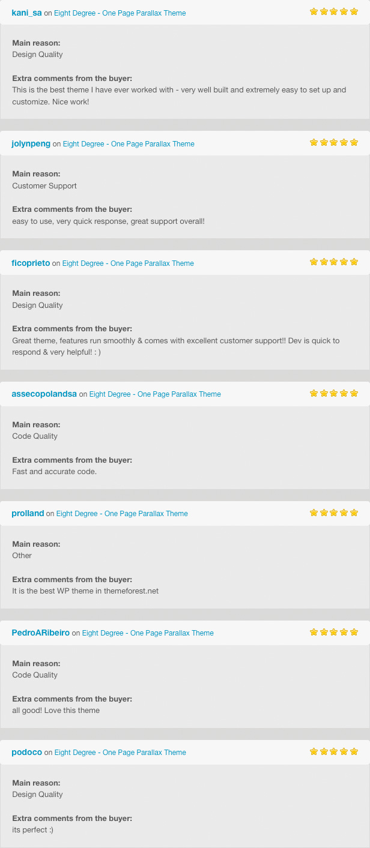The image size is (370, 848).
Task: Click the third star in ficoprieto's rating
Action: click(334, 262)
